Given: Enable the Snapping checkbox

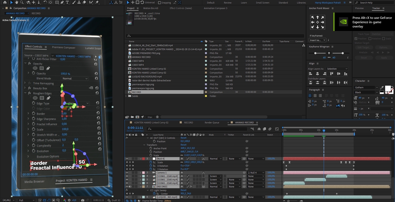Looking at the screenshot, I should (160, 2).
